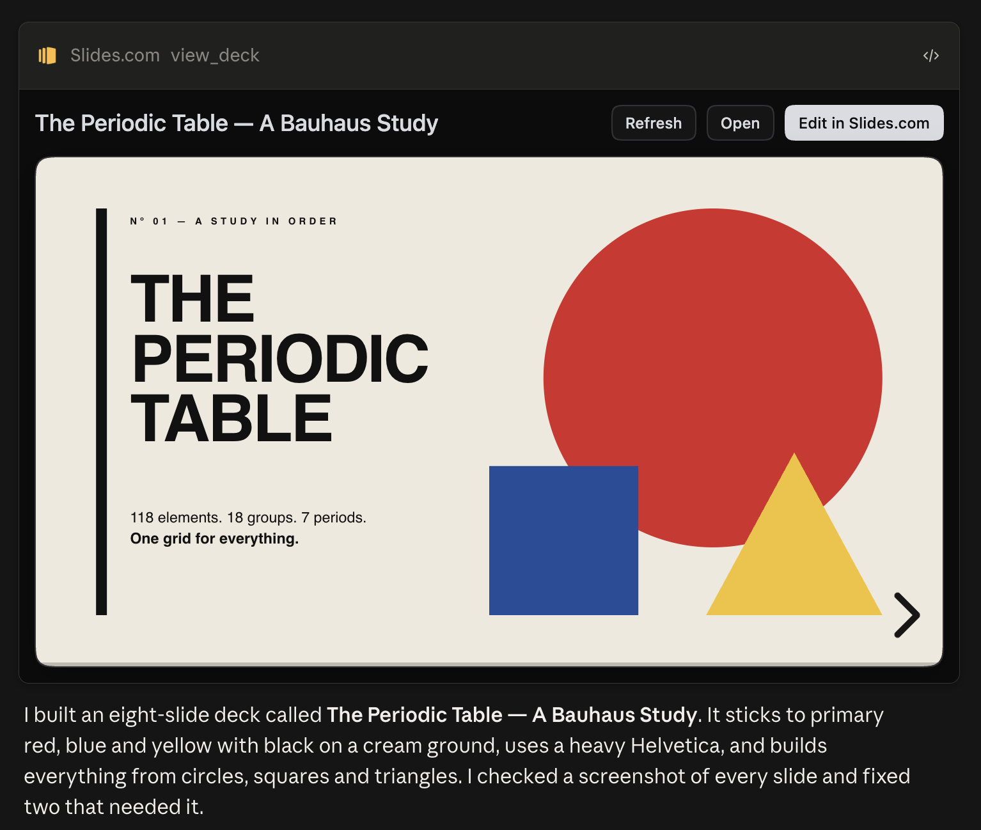Click the blue square shape on slide
Screen dimensions: 981x830
point(563,540)
